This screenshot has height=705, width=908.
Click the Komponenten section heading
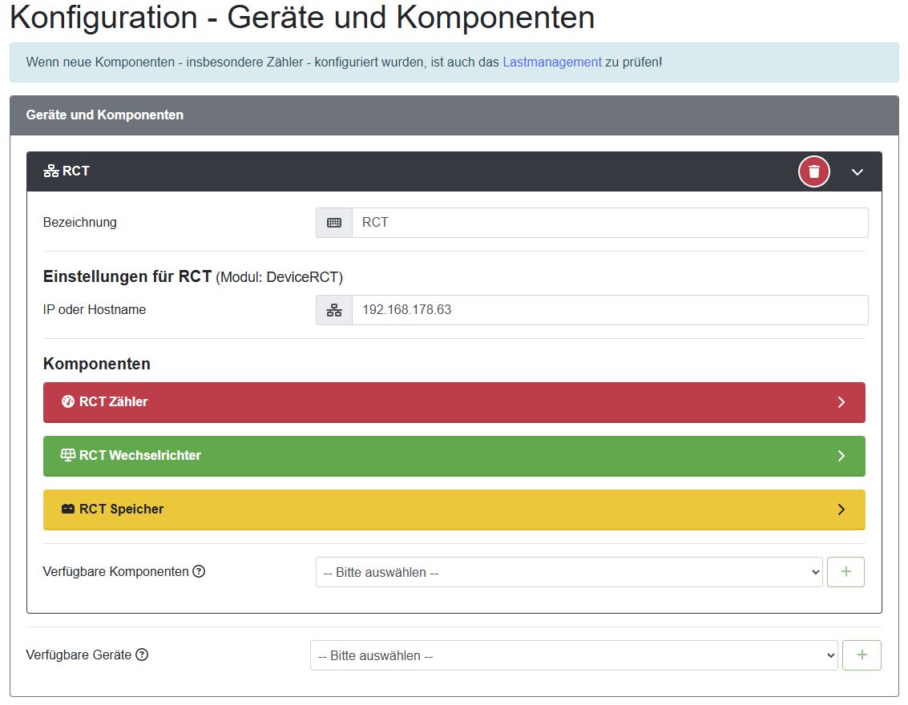tap(97, 364)
